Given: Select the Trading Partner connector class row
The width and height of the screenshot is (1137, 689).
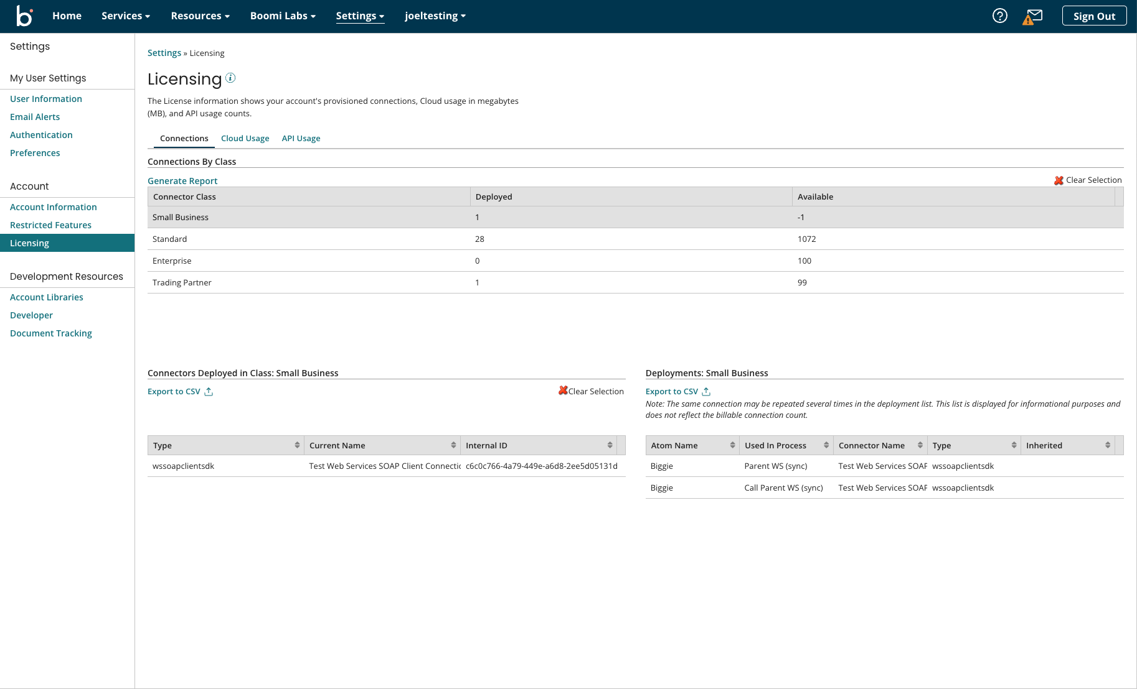Looking at the screenshot, I should tap(636, 282).
